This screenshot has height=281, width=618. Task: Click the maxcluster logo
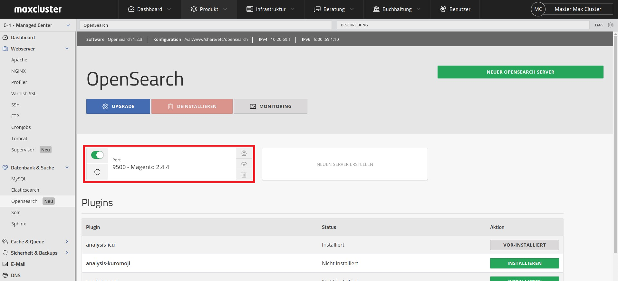[38, 9]
